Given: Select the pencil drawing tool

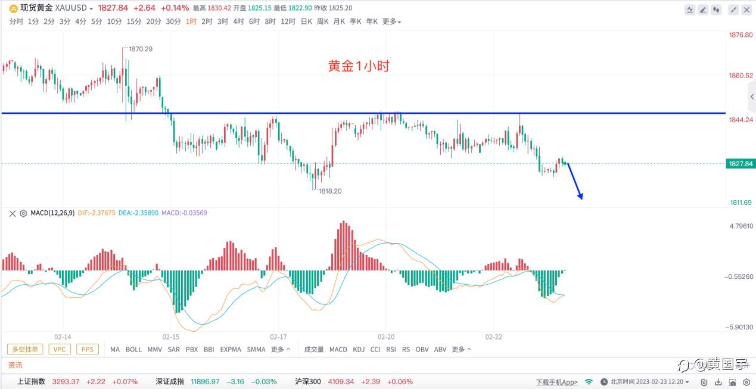Looking at the screenshot, I should pos(703,10).
